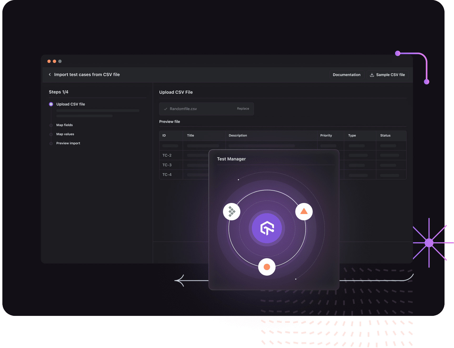The height and width of the screenshot is (348, 454).
Task: Select the Upload CSV file step indicator
Action: coord(51,104)
